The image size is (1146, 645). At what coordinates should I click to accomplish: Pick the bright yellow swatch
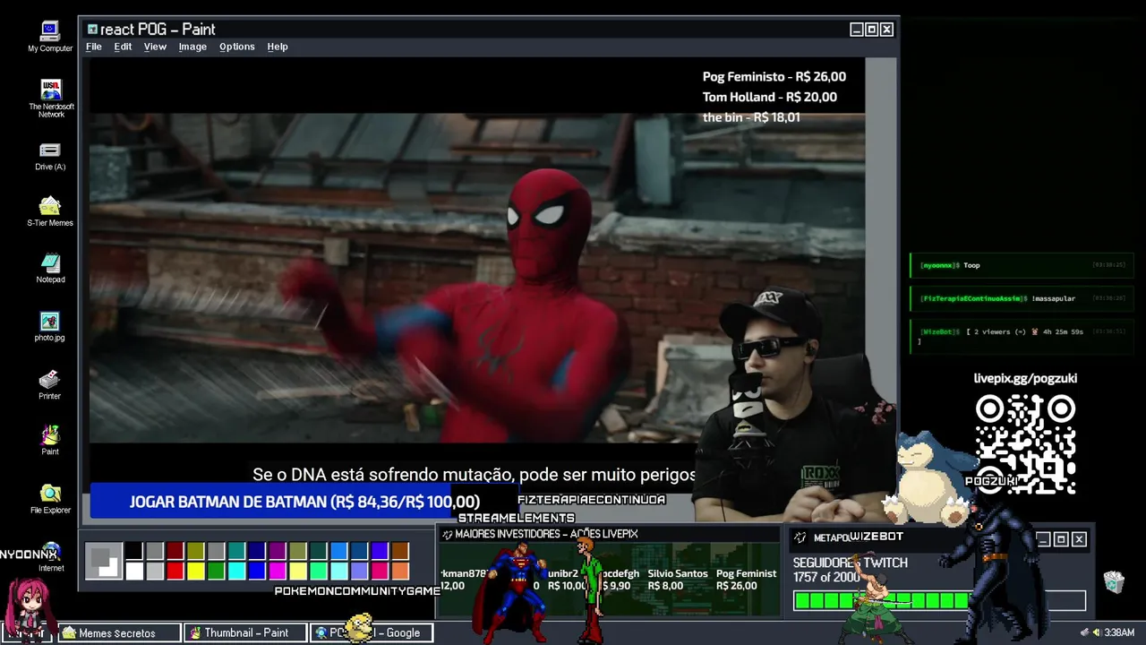tap(195, 571)
